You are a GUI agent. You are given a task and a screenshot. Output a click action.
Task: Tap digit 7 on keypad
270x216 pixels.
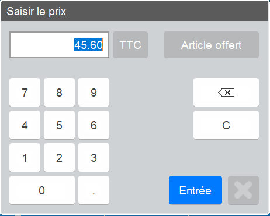pos(25,93)
